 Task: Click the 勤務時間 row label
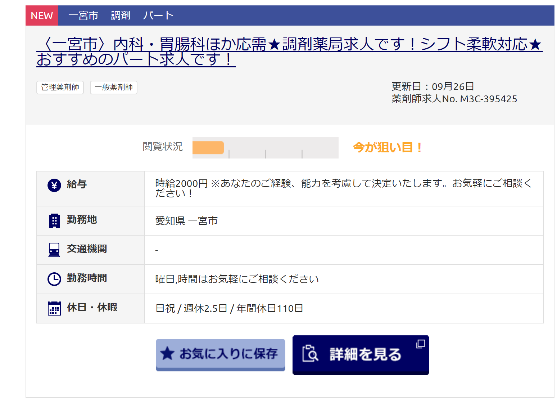pos(87,278)
